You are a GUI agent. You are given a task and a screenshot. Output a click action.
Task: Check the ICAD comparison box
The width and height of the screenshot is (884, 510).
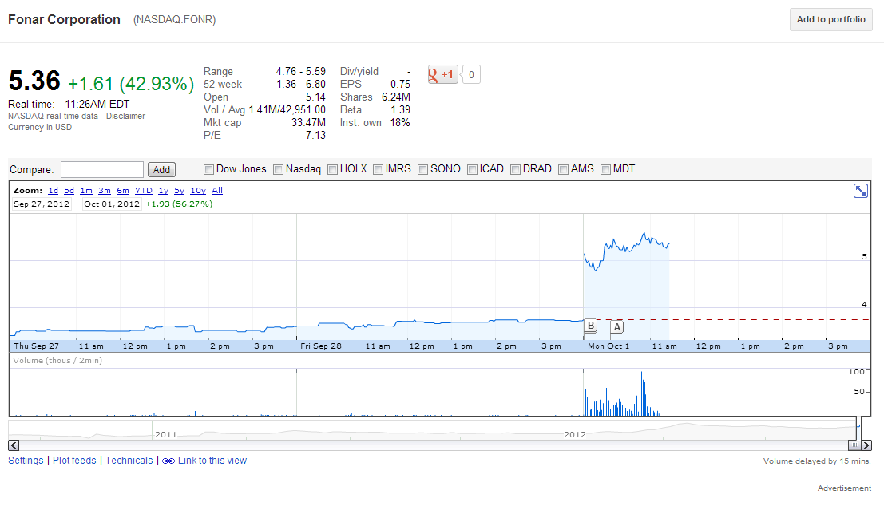(x=473, y=170)
